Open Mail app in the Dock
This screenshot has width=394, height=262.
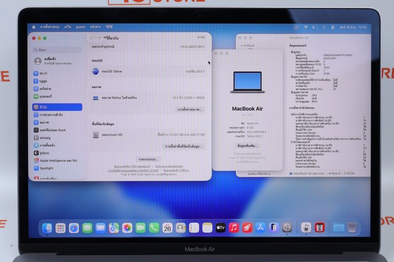(100, 228)
